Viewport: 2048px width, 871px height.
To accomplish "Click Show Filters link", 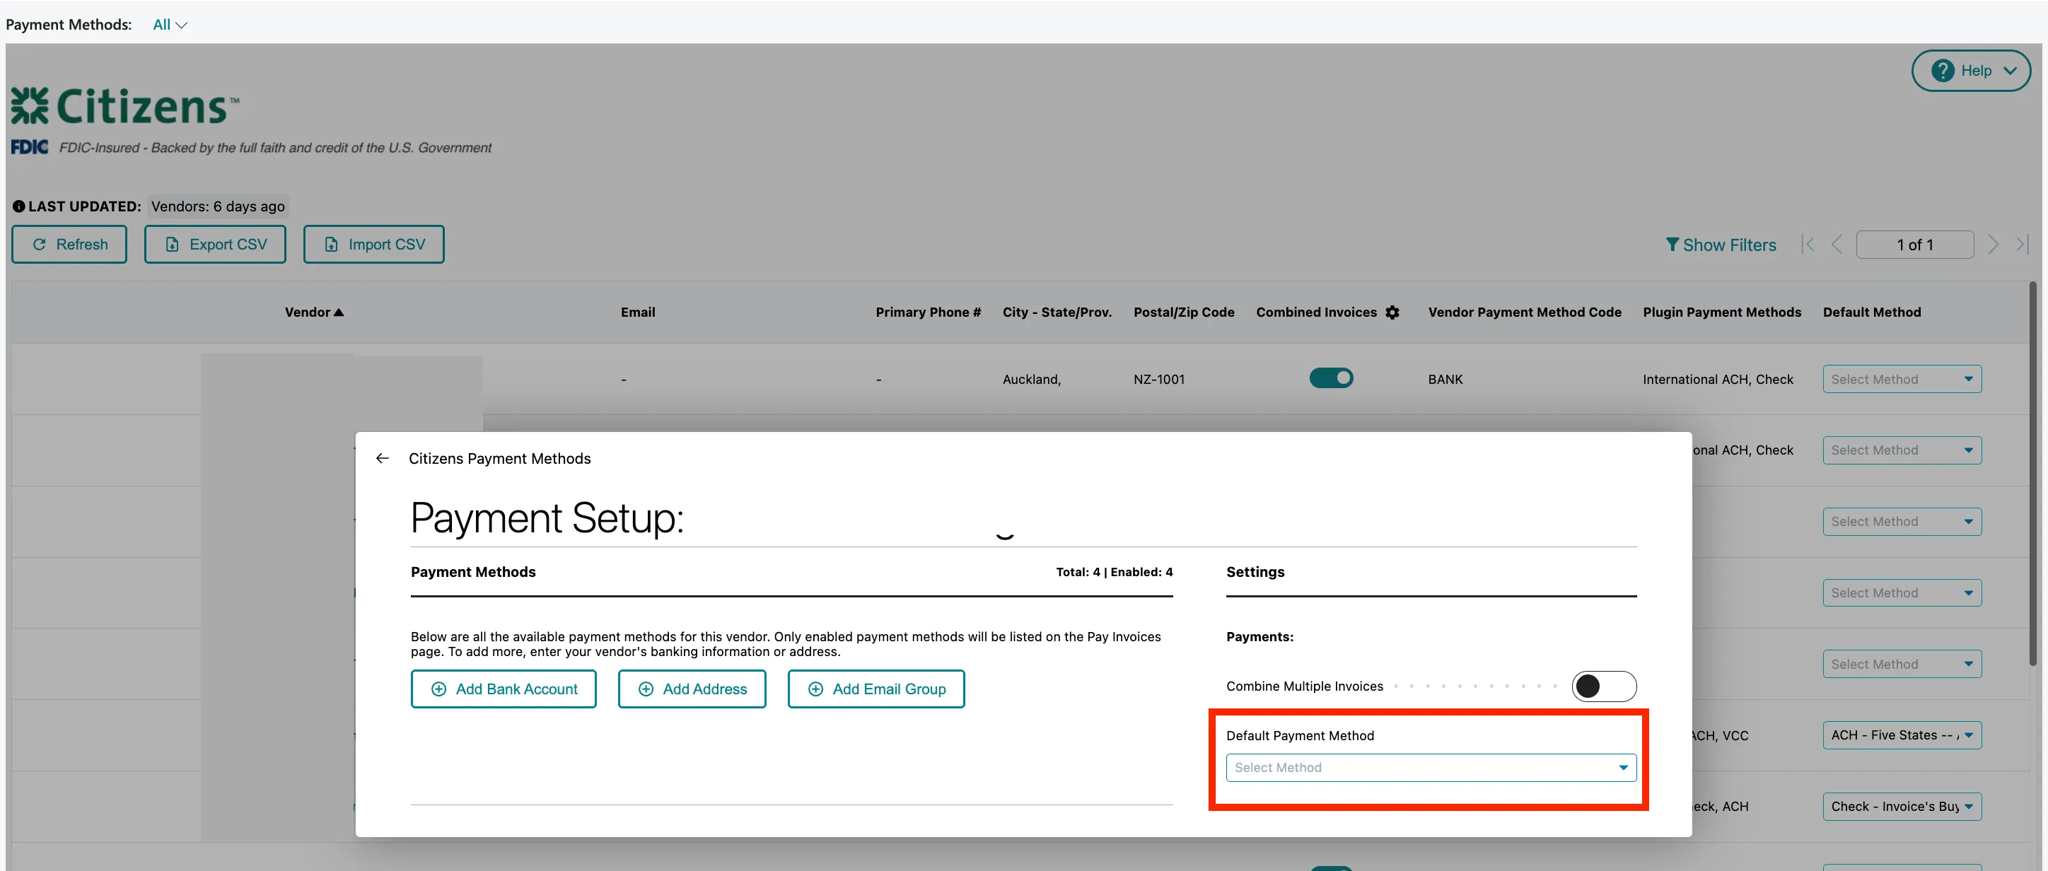I will click(1721, 245).
